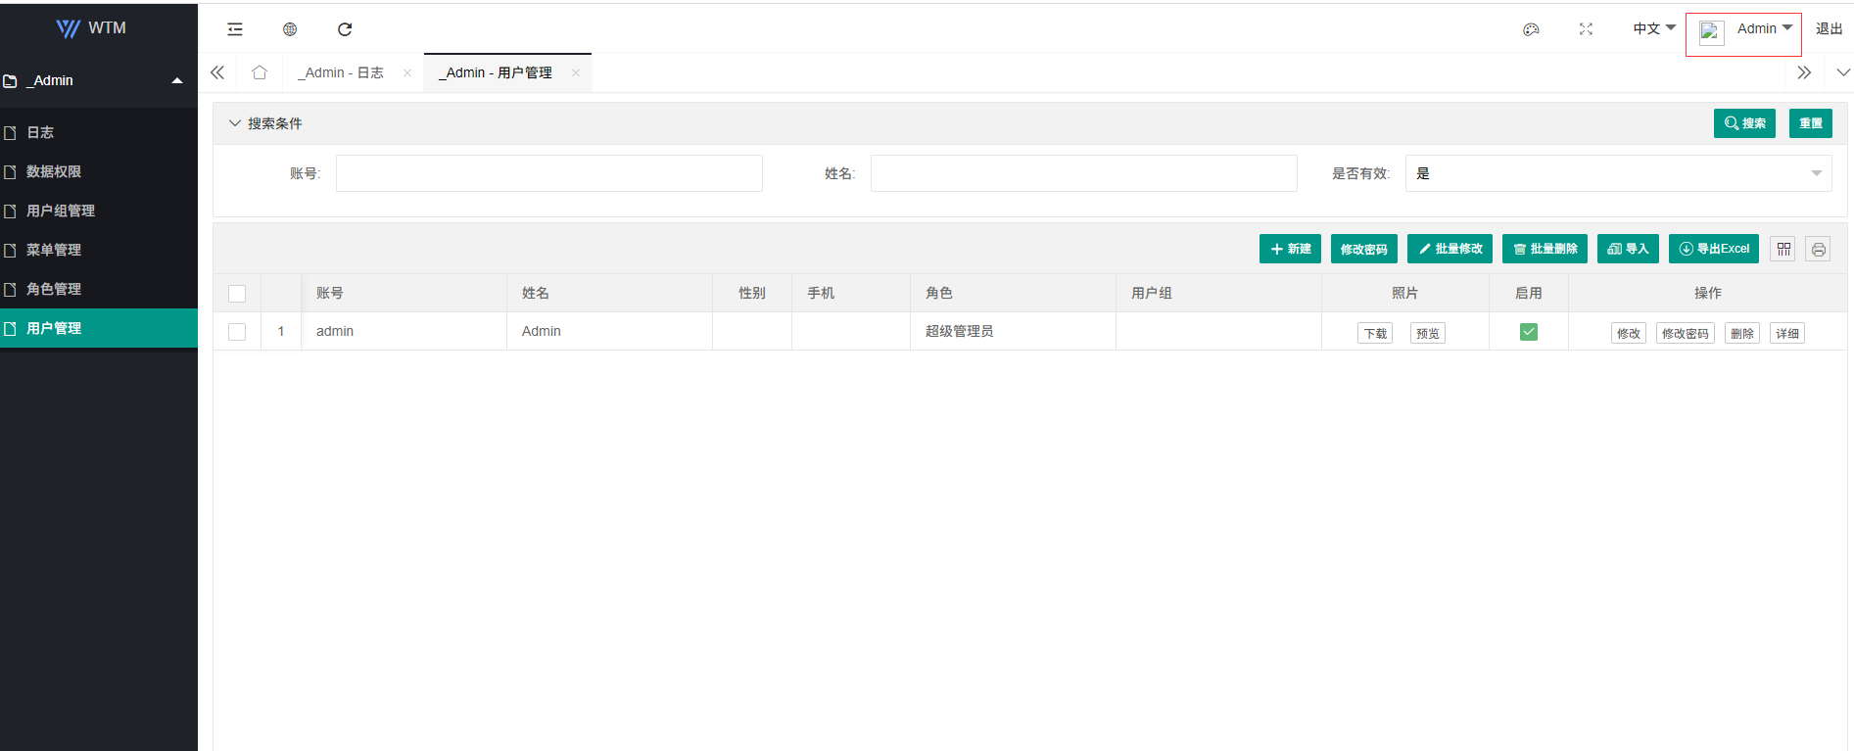The height and width of the screenshot is (751, 1854).
Task: Collapse the sidebar with the menu fold icon
Action: 235,29
